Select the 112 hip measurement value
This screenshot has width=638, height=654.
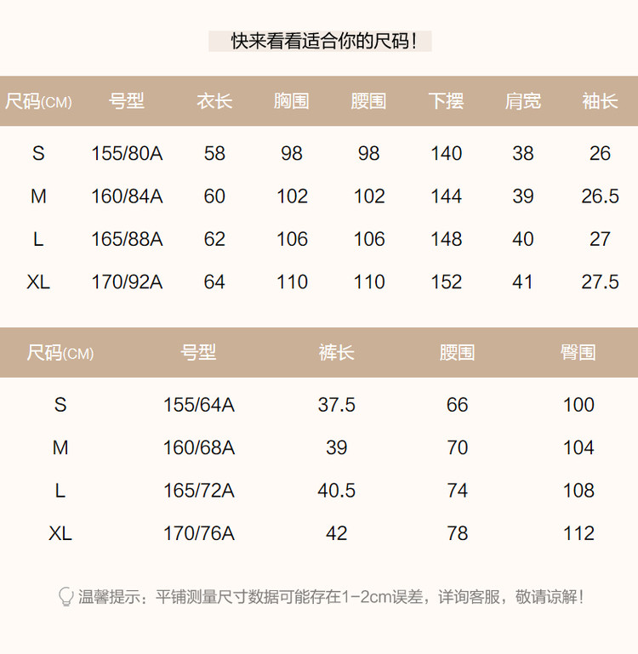[578, 533]
